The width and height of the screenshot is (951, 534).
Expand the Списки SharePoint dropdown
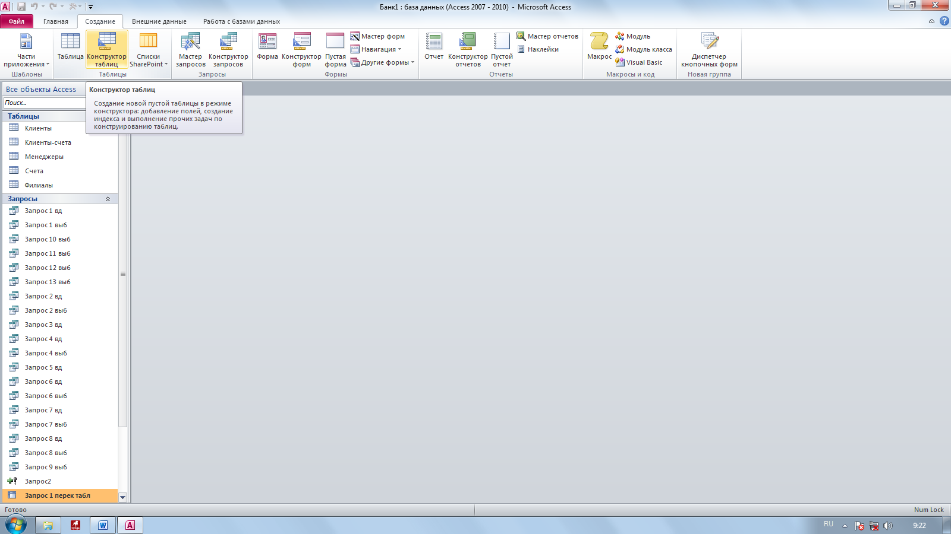point(149,50)
